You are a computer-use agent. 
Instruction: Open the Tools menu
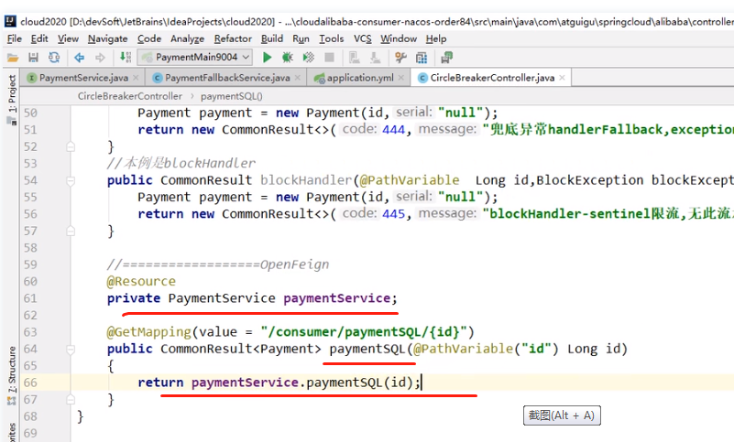[x=332, y=38]
